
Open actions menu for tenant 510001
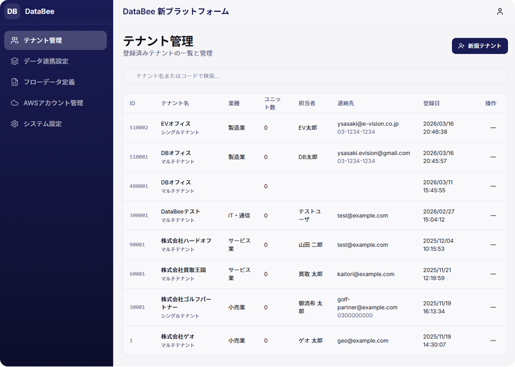click(493, 157)
